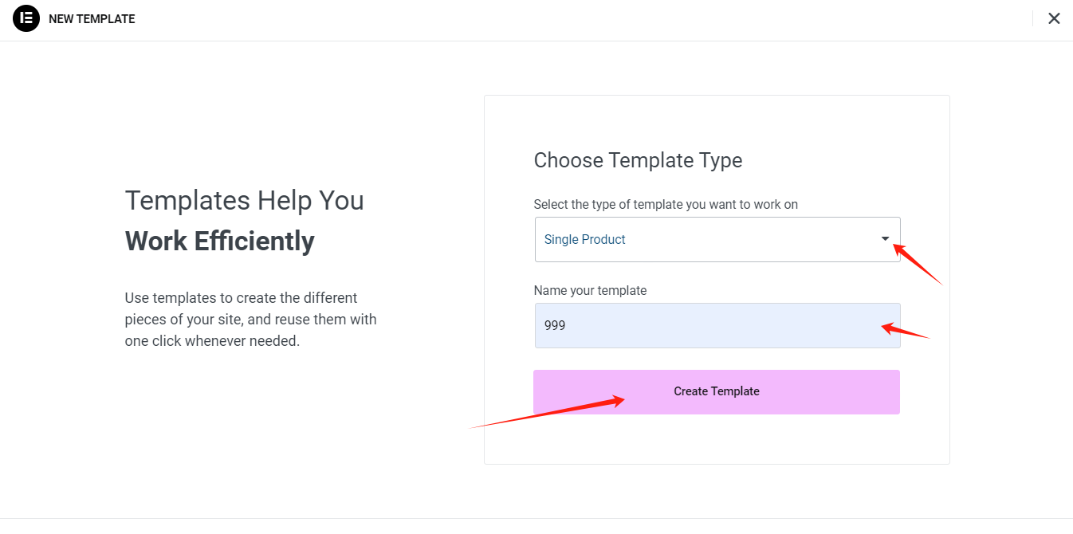Open the template type dropdown

(x=717, y=239)
